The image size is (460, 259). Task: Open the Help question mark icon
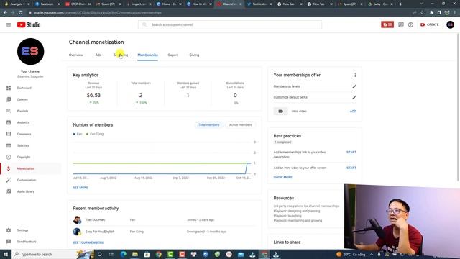click(410, 24)
